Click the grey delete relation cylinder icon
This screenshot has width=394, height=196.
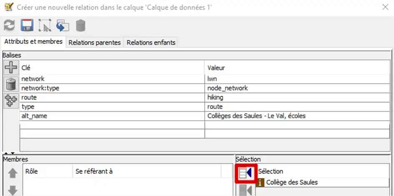80,26
